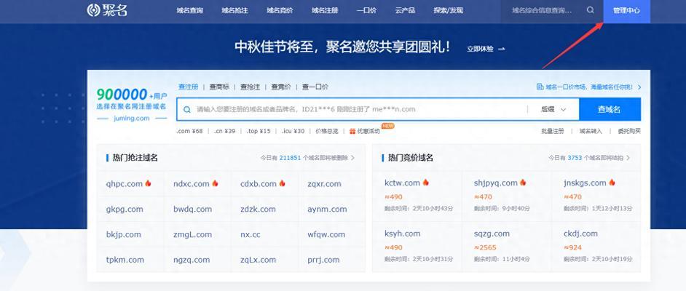The height and width of the screenshot is (291, 686).
Task: Click .com ¥68 price text
Action: point(190,131)
